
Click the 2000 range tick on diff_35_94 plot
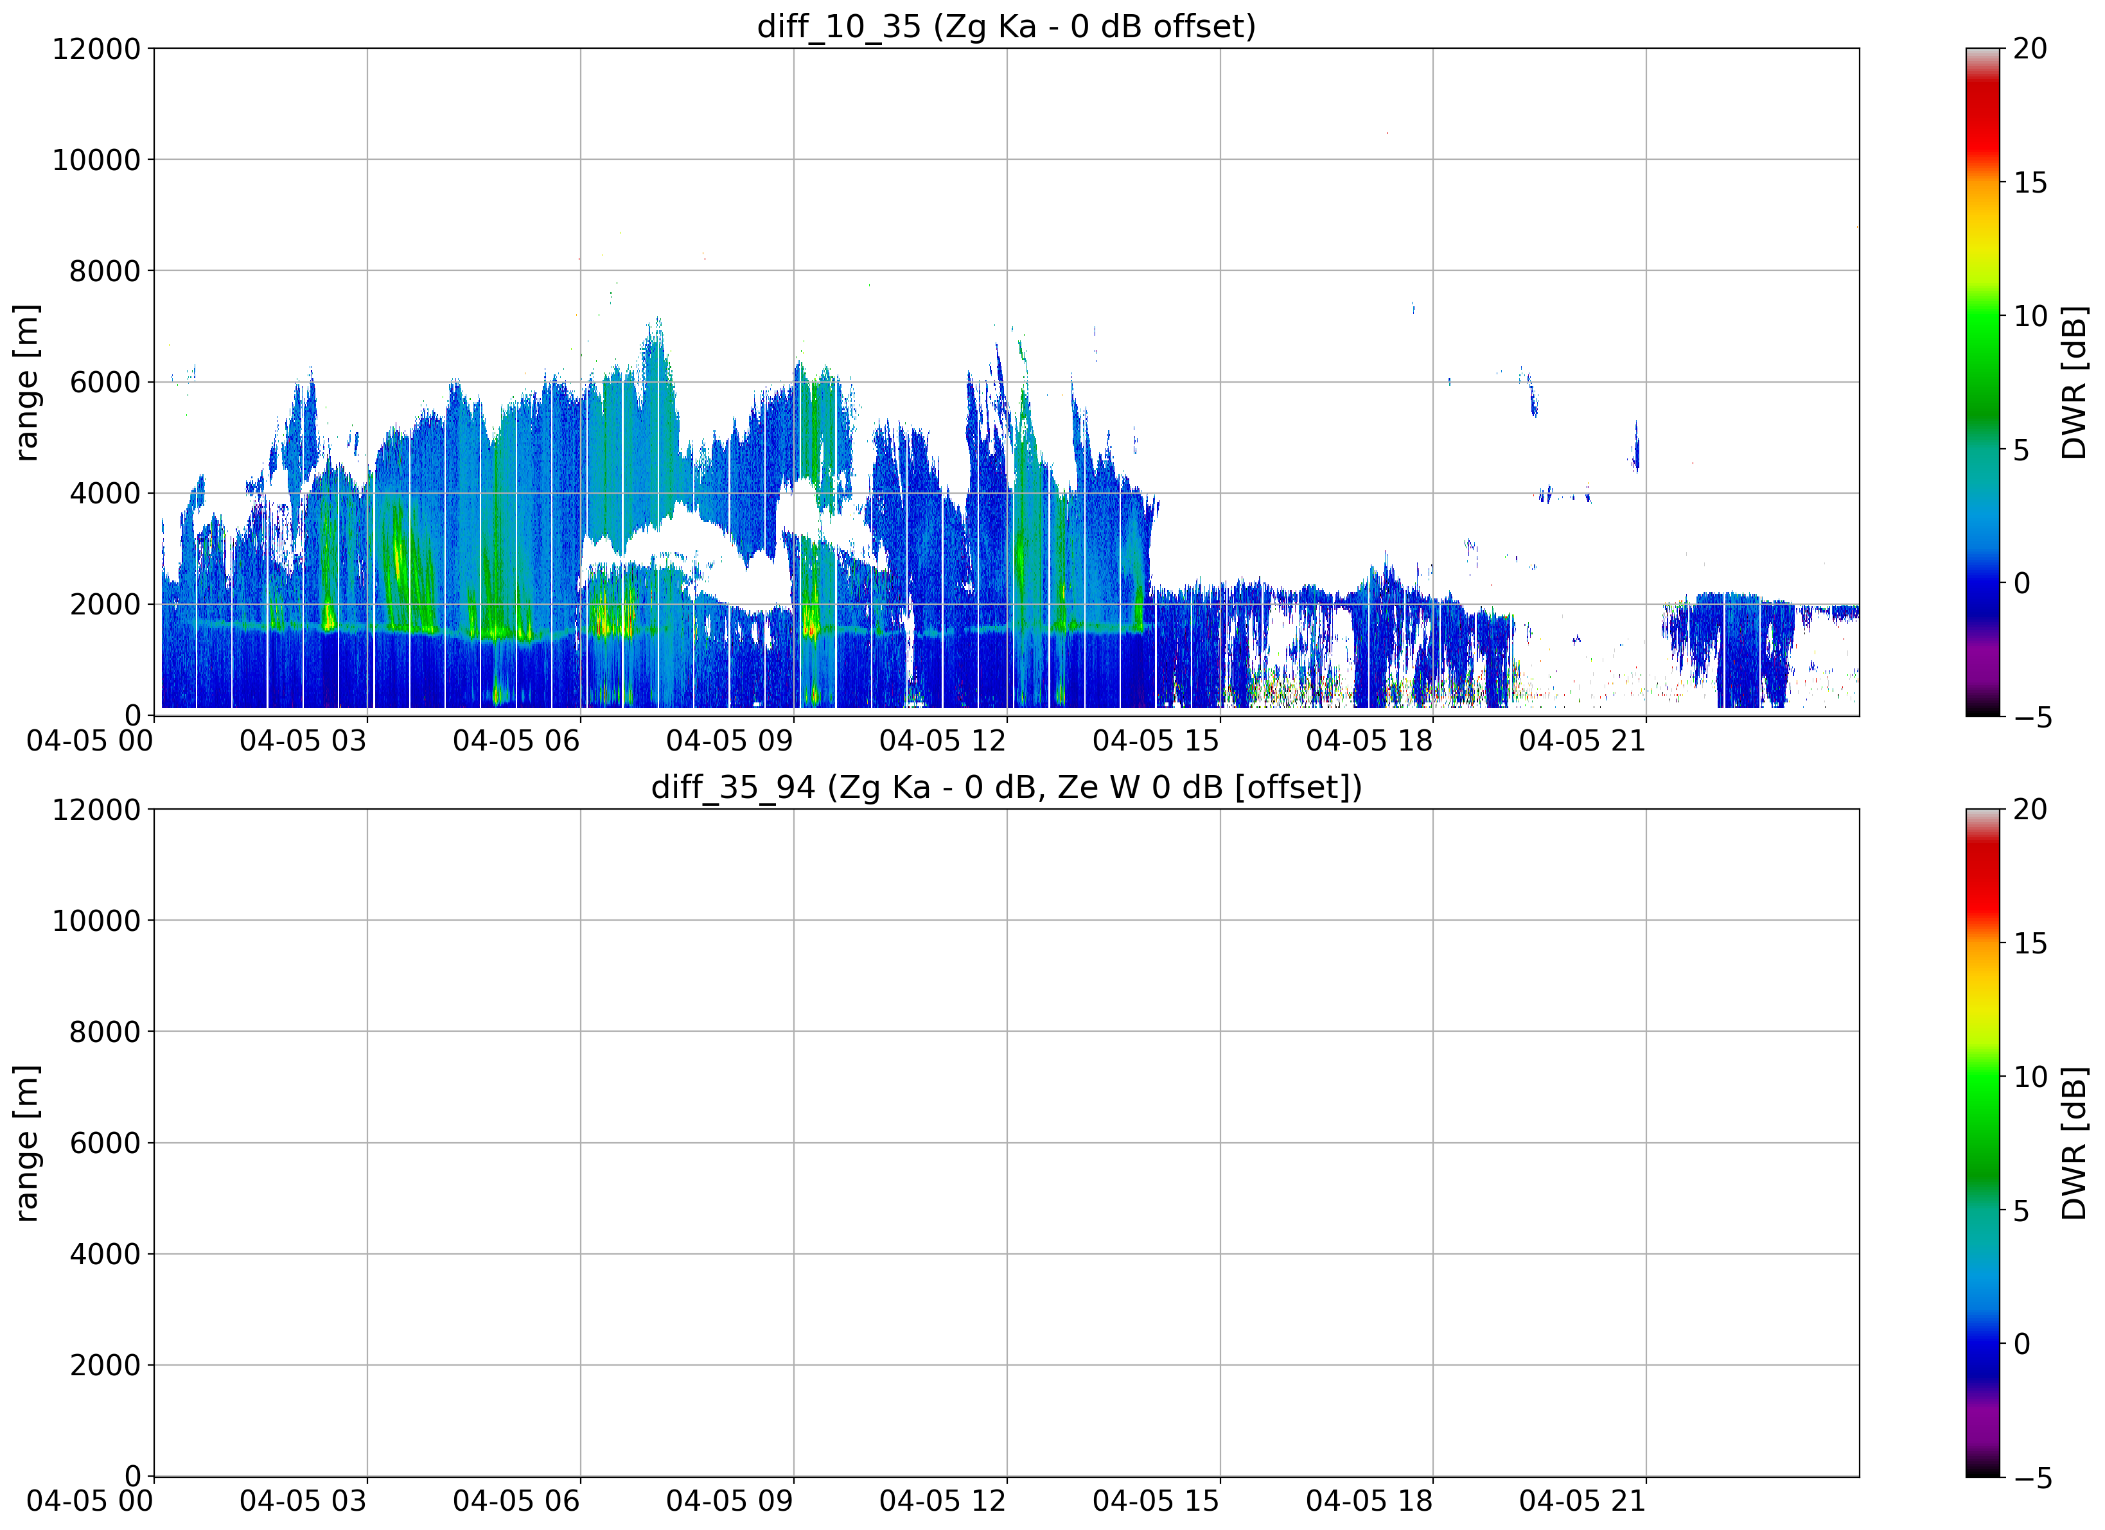pos(105,1366)
